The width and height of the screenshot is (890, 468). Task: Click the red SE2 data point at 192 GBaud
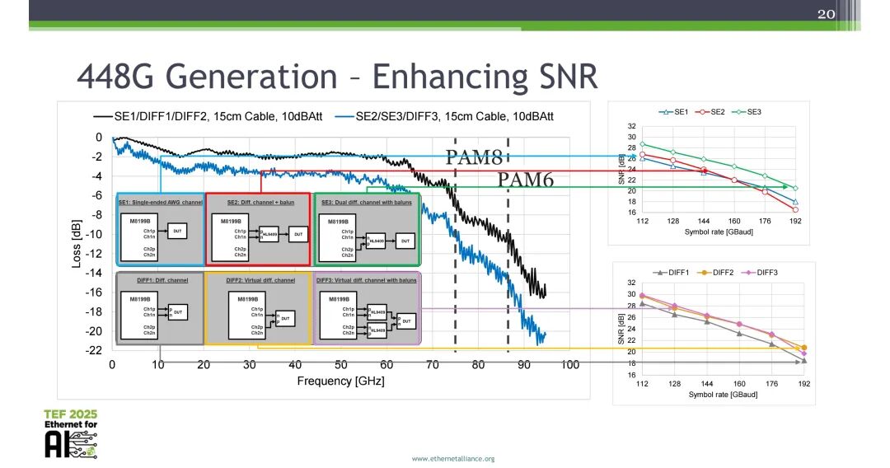coord(795,210)
